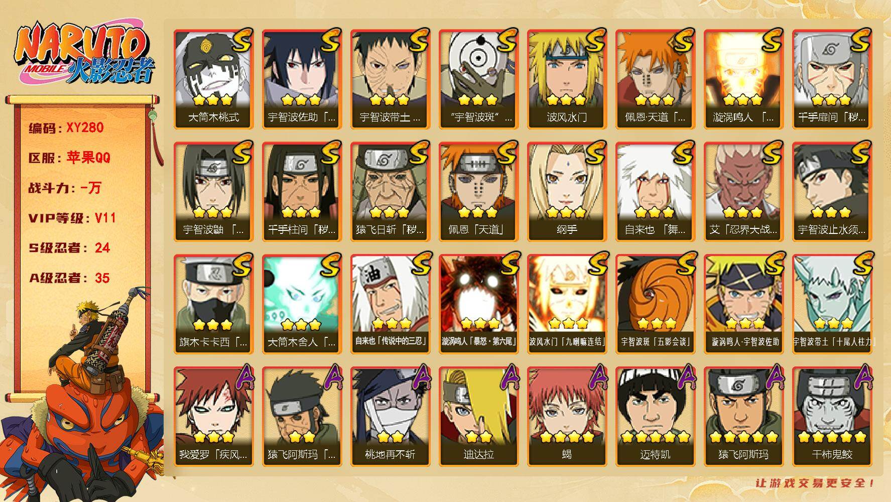Image resolution: width=891 pixels, height=502 pixels.
Task: Select 自来也「传说中的三忍」 card
Action: pos(391,304)
